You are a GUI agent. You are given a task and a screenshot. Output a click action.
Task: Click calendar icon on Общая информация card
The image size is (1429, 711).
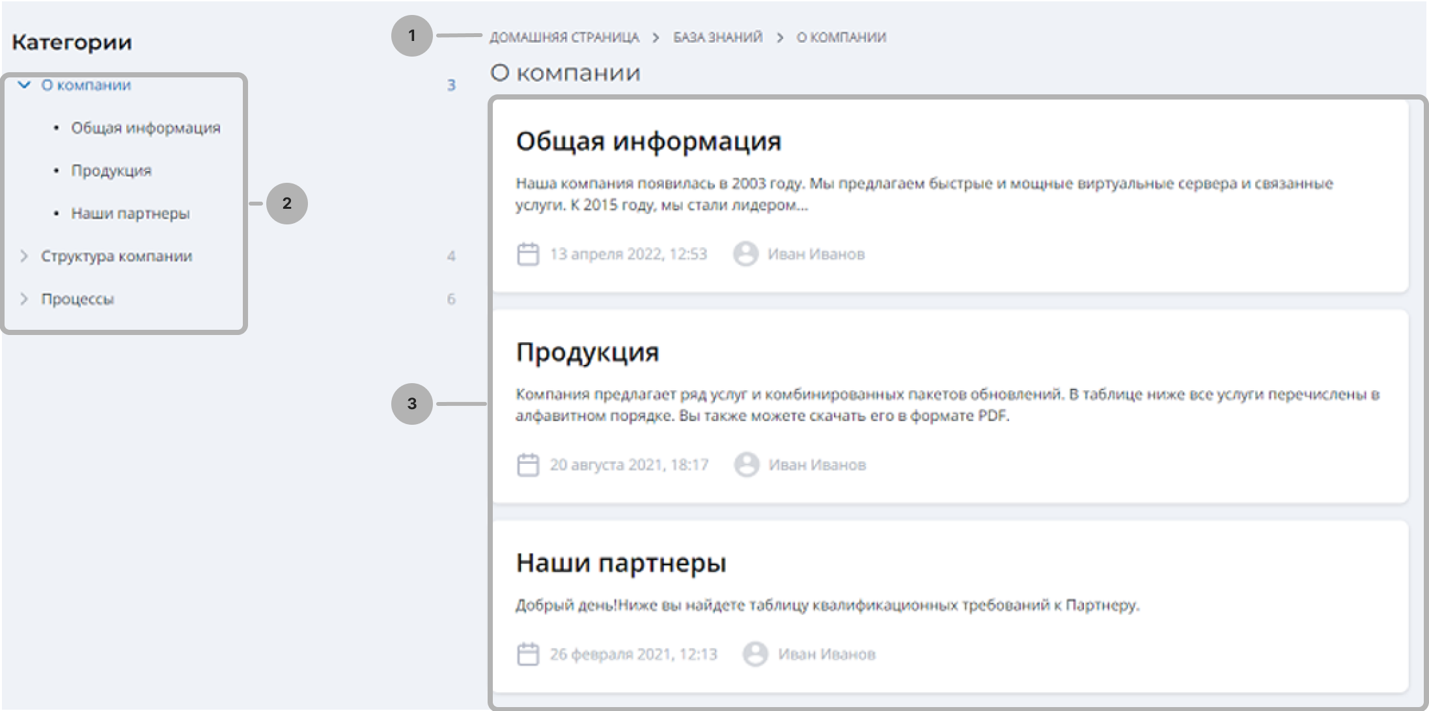pos(528,254)
